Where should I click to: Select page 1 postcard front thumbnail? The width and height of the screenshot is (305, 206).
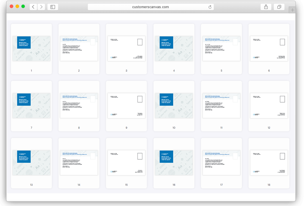[31, 48]
